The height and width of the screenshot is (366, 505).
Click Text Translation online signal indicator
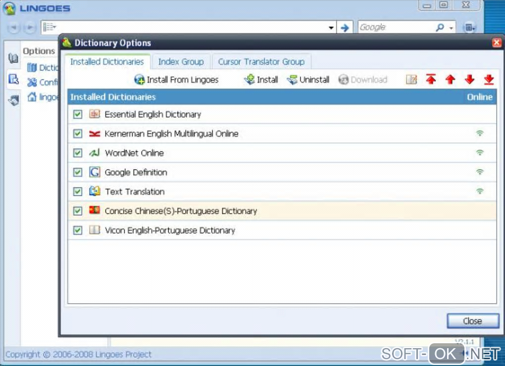coord(480,191)
